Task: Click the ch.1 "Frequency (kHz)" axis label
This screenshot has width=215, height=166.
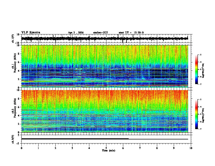Action: [15, 63]
